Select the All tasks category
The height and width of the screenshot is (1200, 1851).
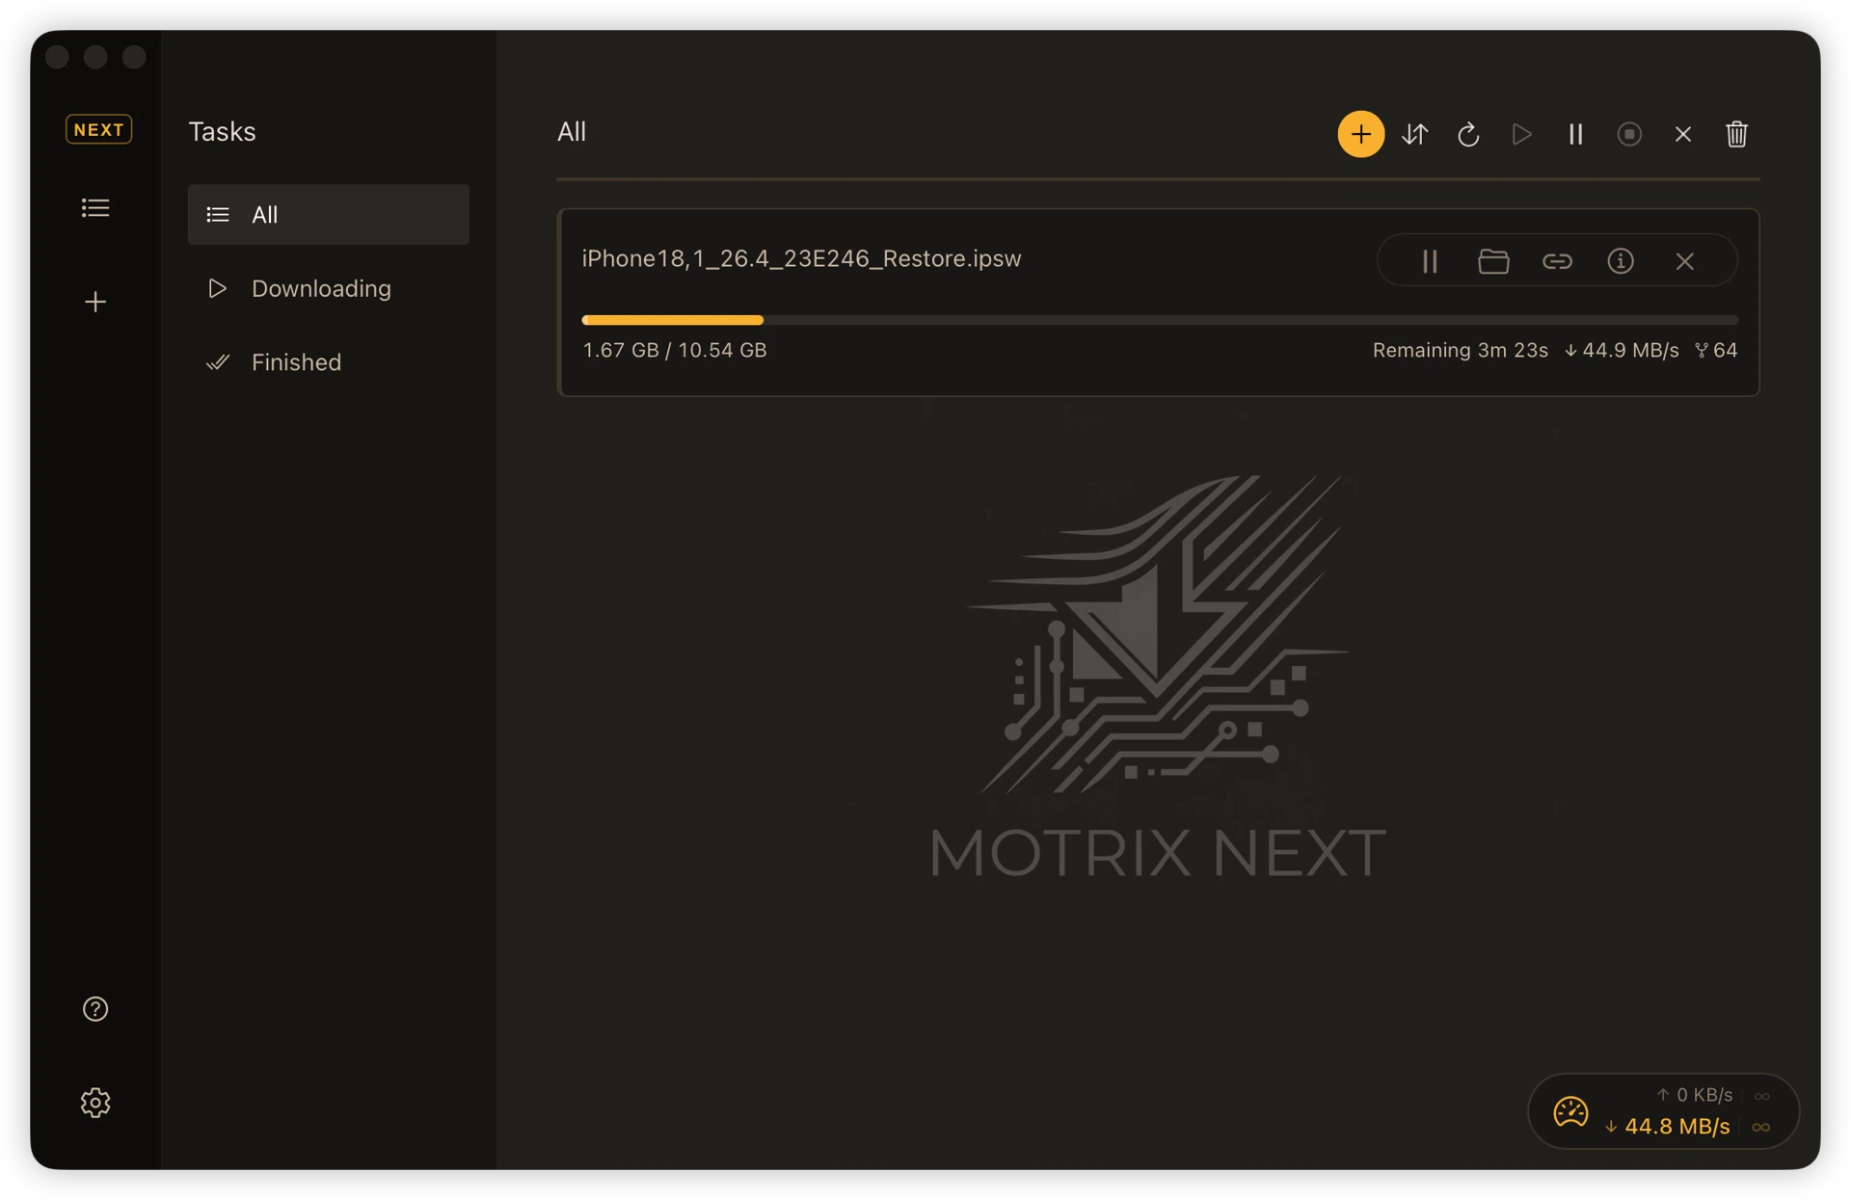[x=328, y=214]
